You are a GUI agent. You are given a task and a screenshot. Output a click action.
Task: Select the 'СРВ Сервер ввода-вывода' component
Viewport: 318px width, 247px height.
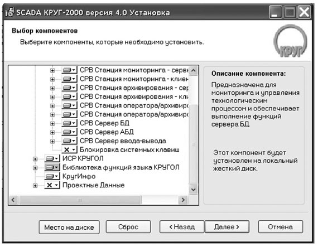pyautogui.click(x=123, y=141)
